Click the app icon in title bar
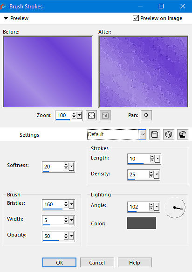Screen dimensions: 192x272 click(x=3, y=7)
